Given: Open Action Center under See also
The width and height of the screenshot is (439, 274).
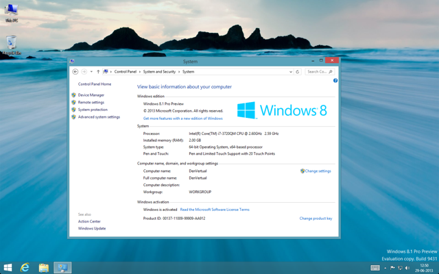Looking at the screenshot, I should (x=89, y=221).
